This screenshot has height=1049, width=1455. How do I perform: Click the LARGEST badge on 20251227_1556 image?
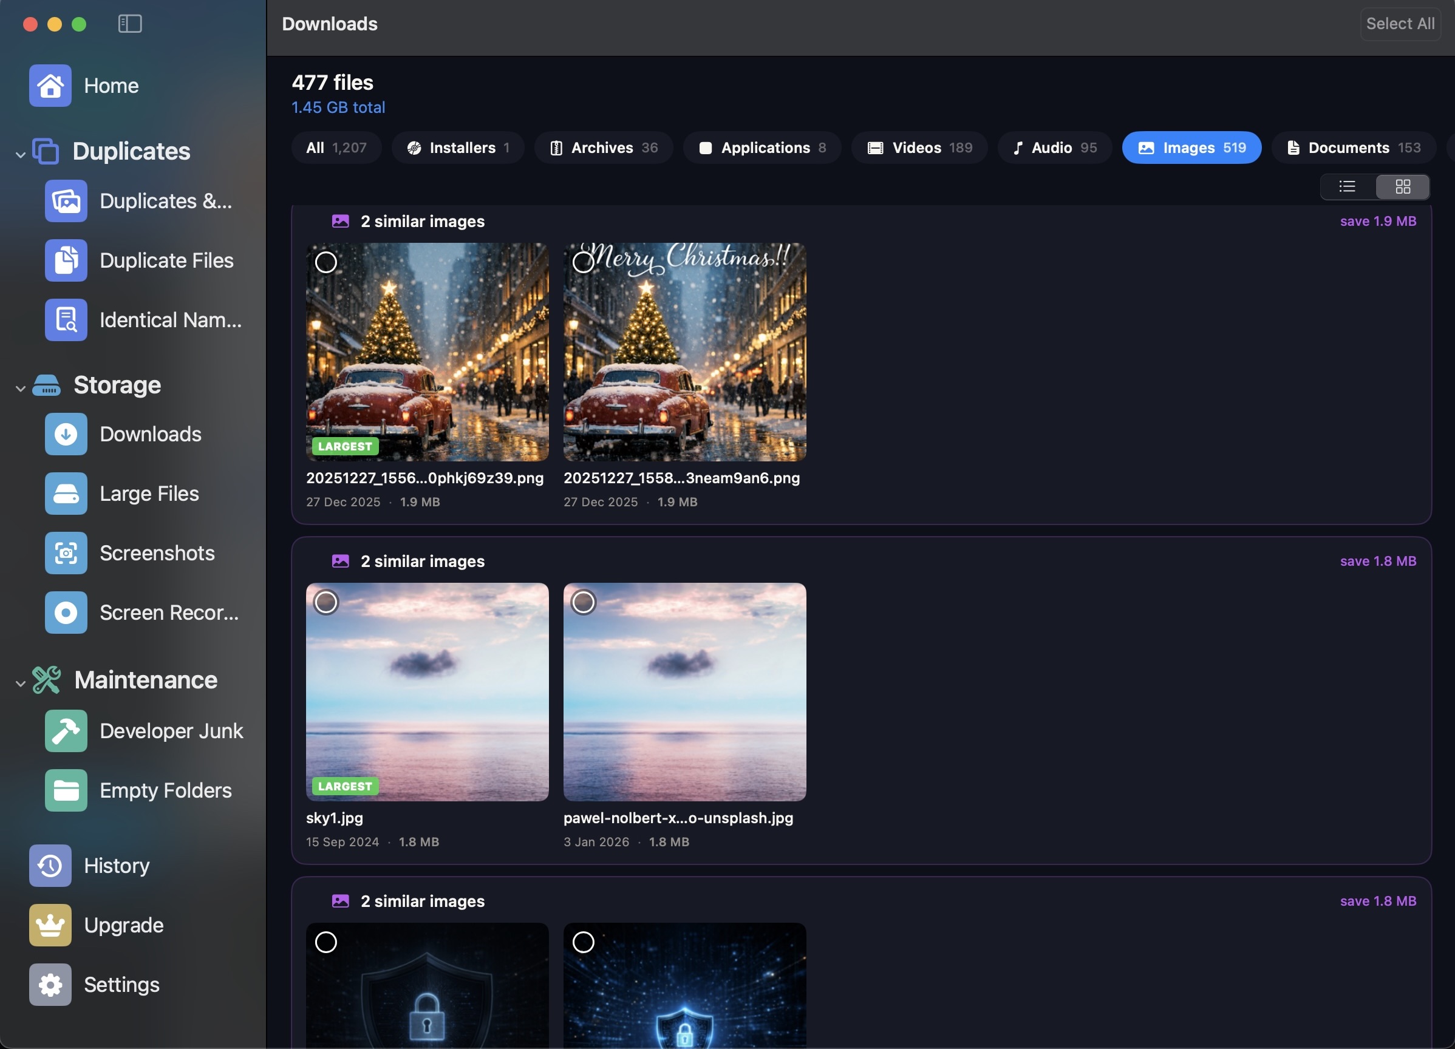click(345, 446)
